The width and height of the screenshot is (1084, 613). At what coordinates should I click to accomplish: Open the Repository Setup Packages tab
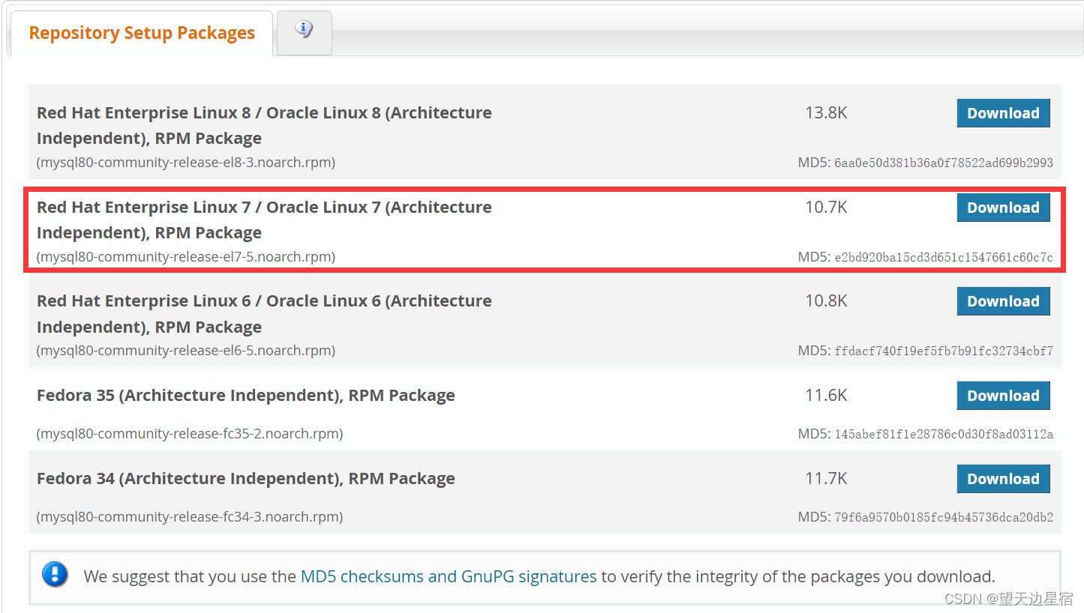pos(142,34)
